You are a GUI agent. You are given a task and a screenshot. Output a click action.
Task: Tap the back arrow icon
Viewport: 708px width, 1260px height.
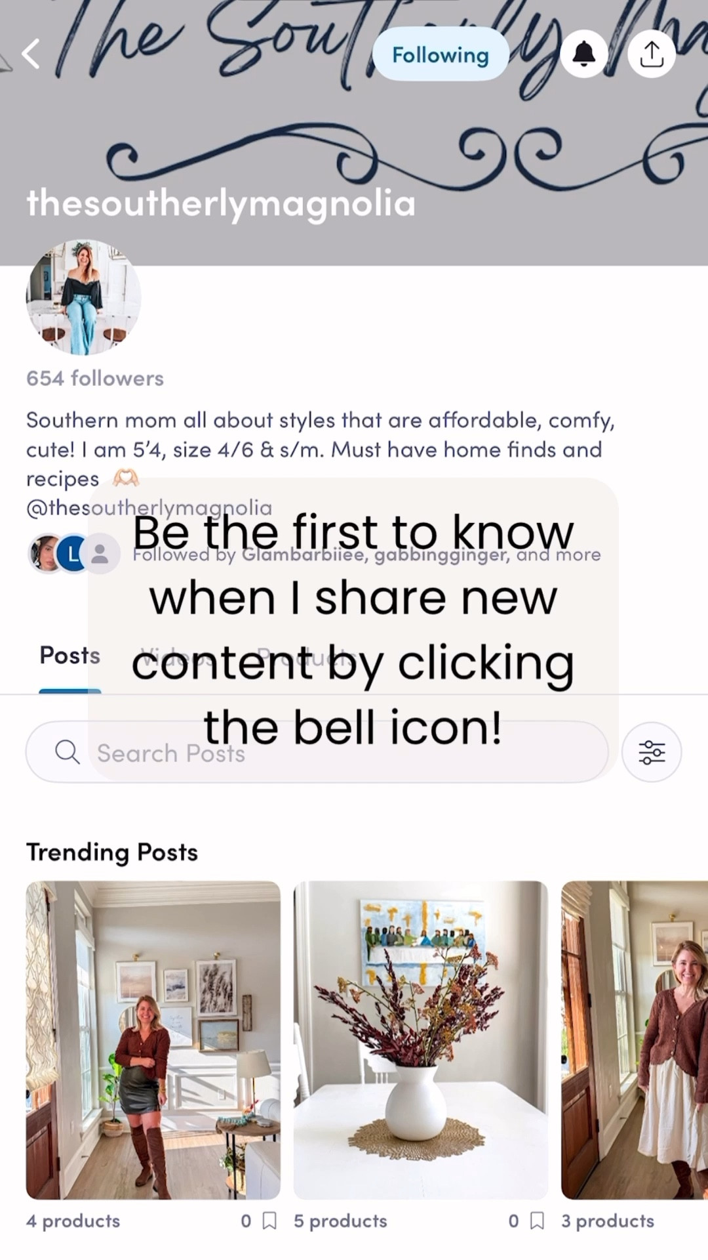click(x=31, y=54)
